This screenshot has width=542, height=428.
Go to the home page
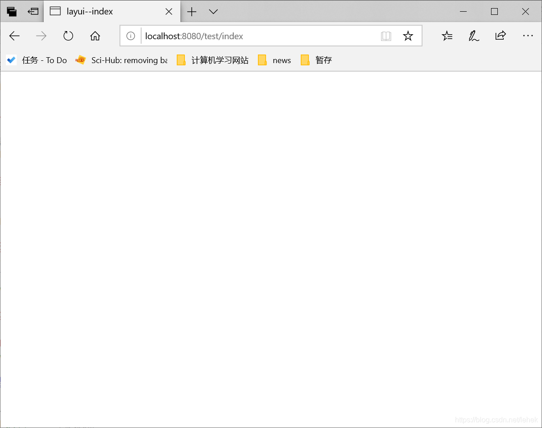tap(95, 36)
